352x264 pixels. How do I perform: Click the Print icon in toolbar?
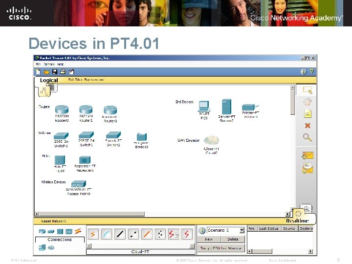pyautogui.click(x=63, y=72)
